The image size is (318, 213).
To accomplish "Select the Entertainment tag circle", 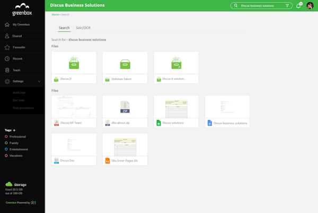I will coord(6,149).
